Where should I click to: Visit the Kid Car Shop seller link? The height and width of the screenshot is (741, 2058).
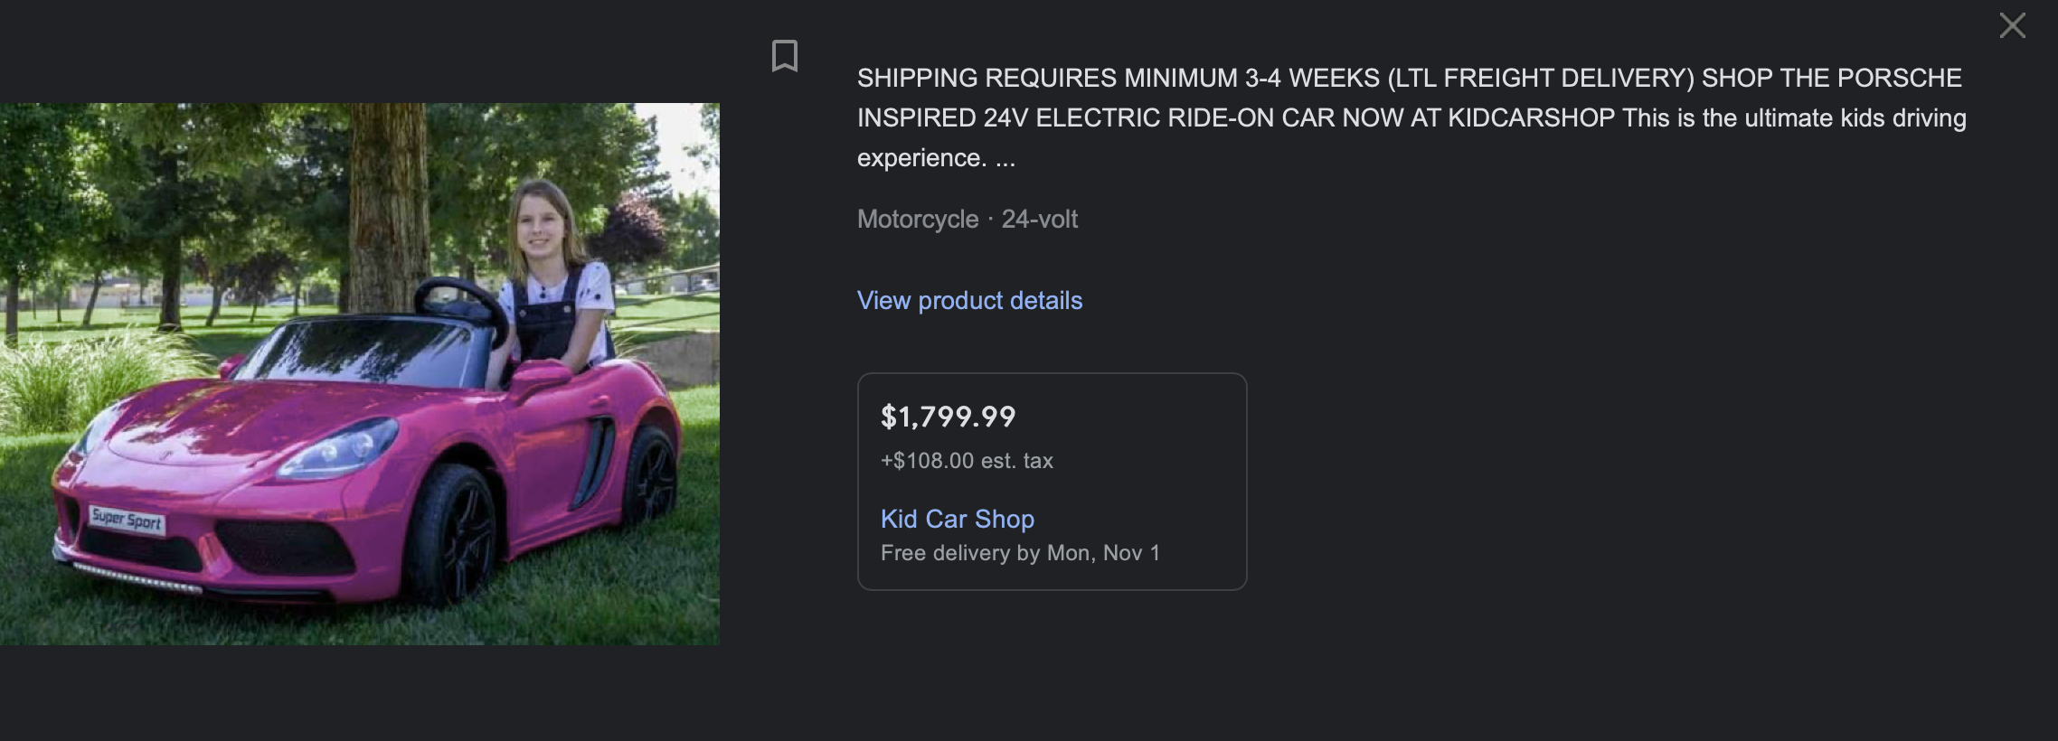[x=957, y=519]
